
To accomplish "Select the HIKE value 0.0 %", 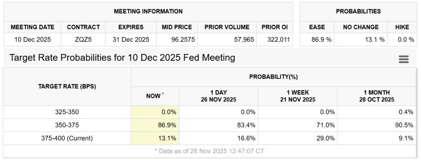I will click(x=406, y=40).
